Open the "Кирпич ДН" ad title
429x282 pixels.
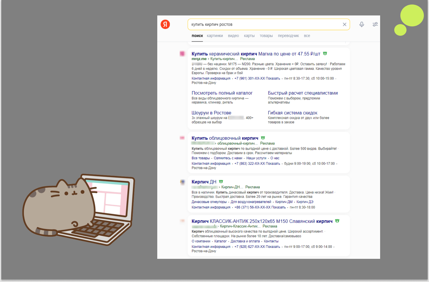click(x=204, y=182)
